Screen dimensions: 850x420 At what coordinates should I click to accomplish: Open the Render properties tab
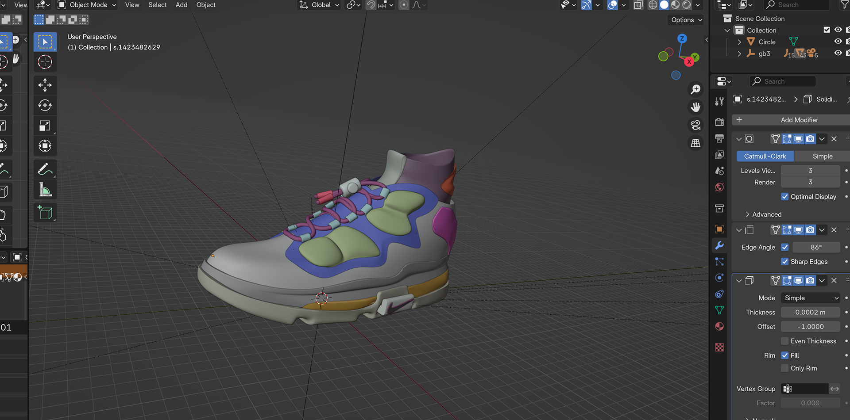pyautogui.click(x=719, y=122)
